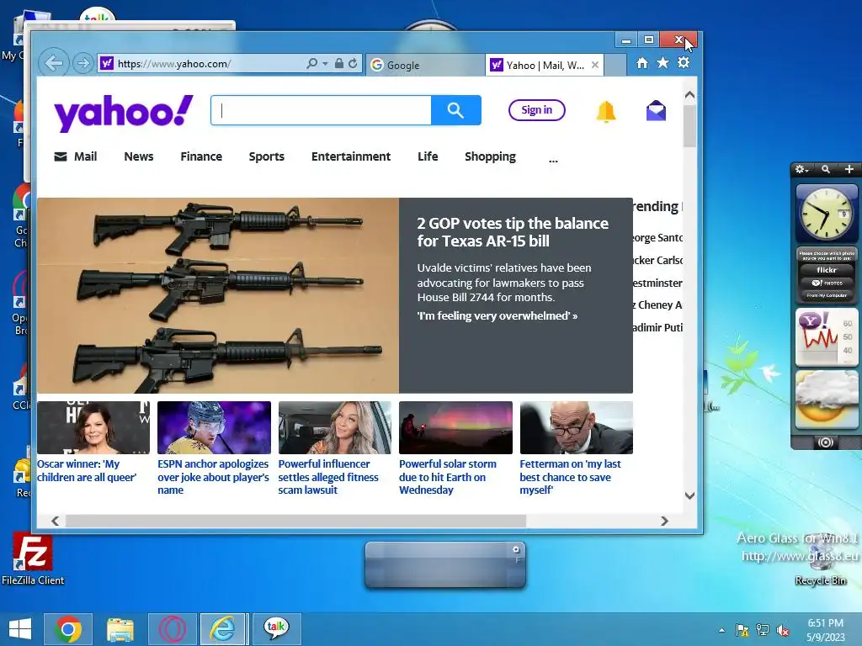Close the Yahoo tab with its X
The width and height of the screenshot is (862, 646).
click(x=595, y=65)
